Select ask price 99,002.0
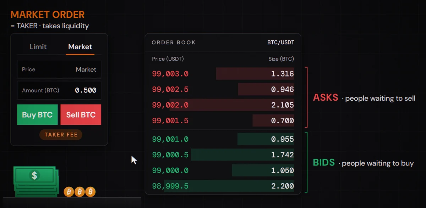Screen dimensions: 426x208 coord(170,105)
